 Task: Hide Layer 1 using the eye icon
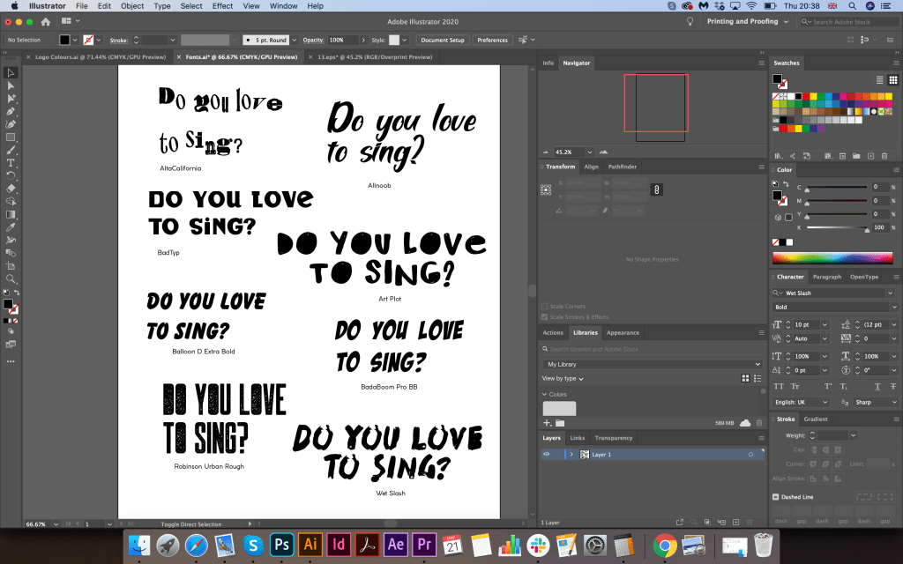(x=547, y=455)
